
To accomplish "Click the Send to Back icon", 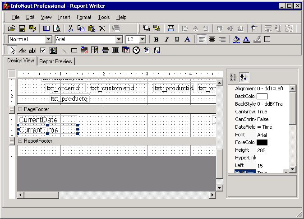I will pos(157,28).
